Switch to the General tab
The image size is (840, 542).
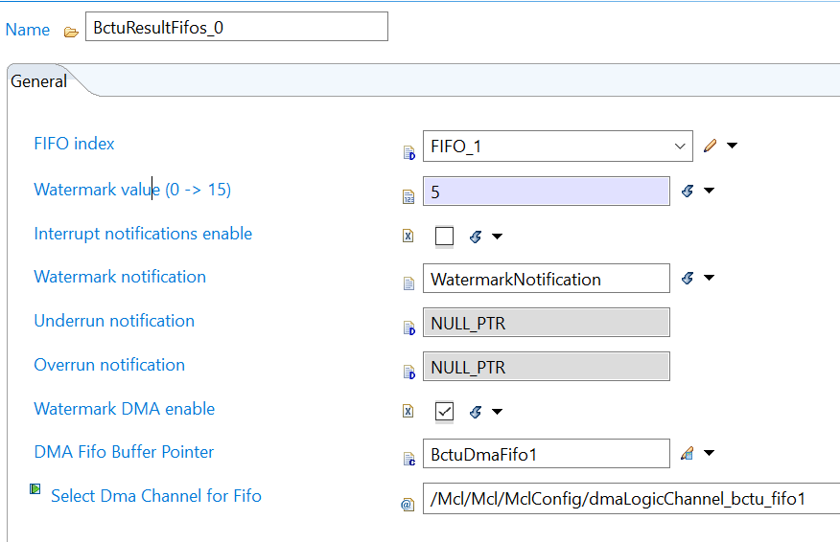click(x=39, y=81)
